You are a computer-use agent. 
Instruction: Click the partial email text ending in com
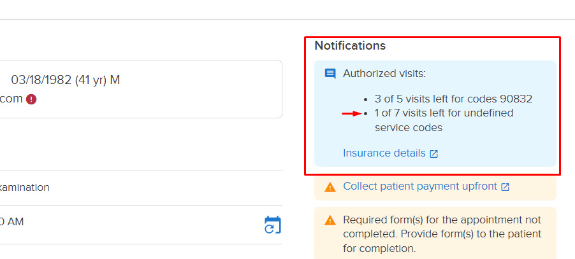click(x=11, y=99)
